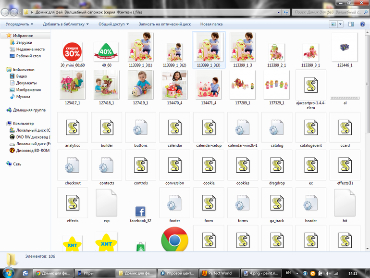Switch to Игры taskbar window
The height and width of the screenshot is (278, 370).
tap(95, 273)
